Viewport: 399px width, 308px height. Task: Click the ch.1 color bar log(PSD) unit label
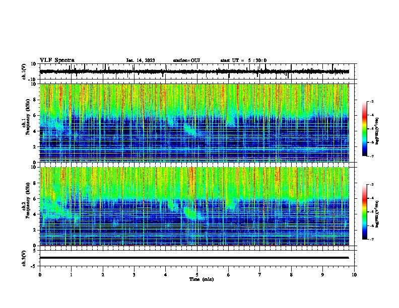pos(377,131)
